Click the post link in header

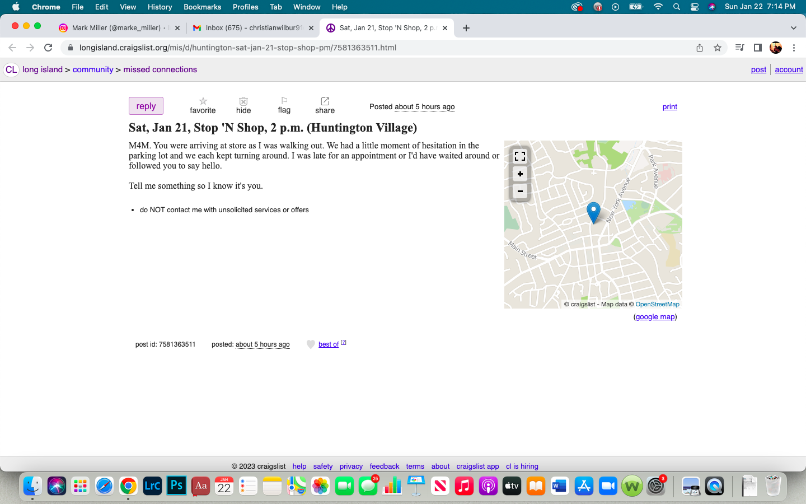(758, 69)
